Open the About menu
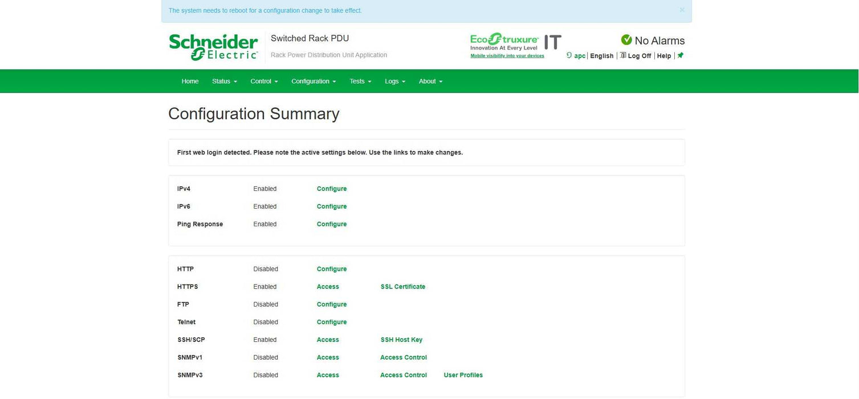The image size is (859, 399). tap(430, 82)
